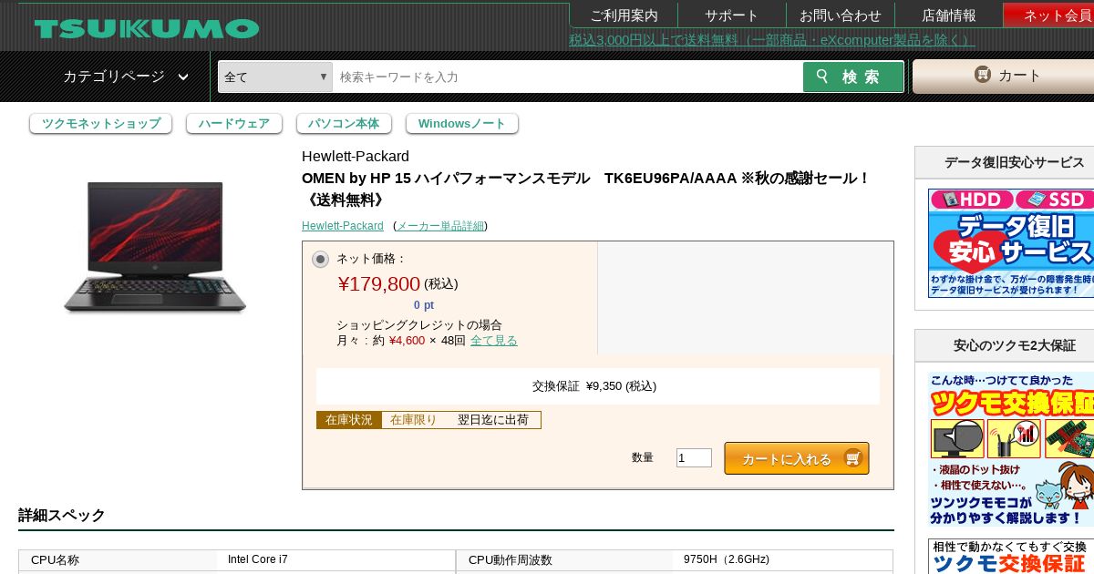Viewport: 1094px width, 574px height.
Task: Click the 数量 quantity input field
Action: (694, 457)
